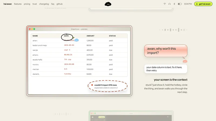Click the yellow minimize dot of import.csv window
The image size is (216, 121).
point(32,29)
